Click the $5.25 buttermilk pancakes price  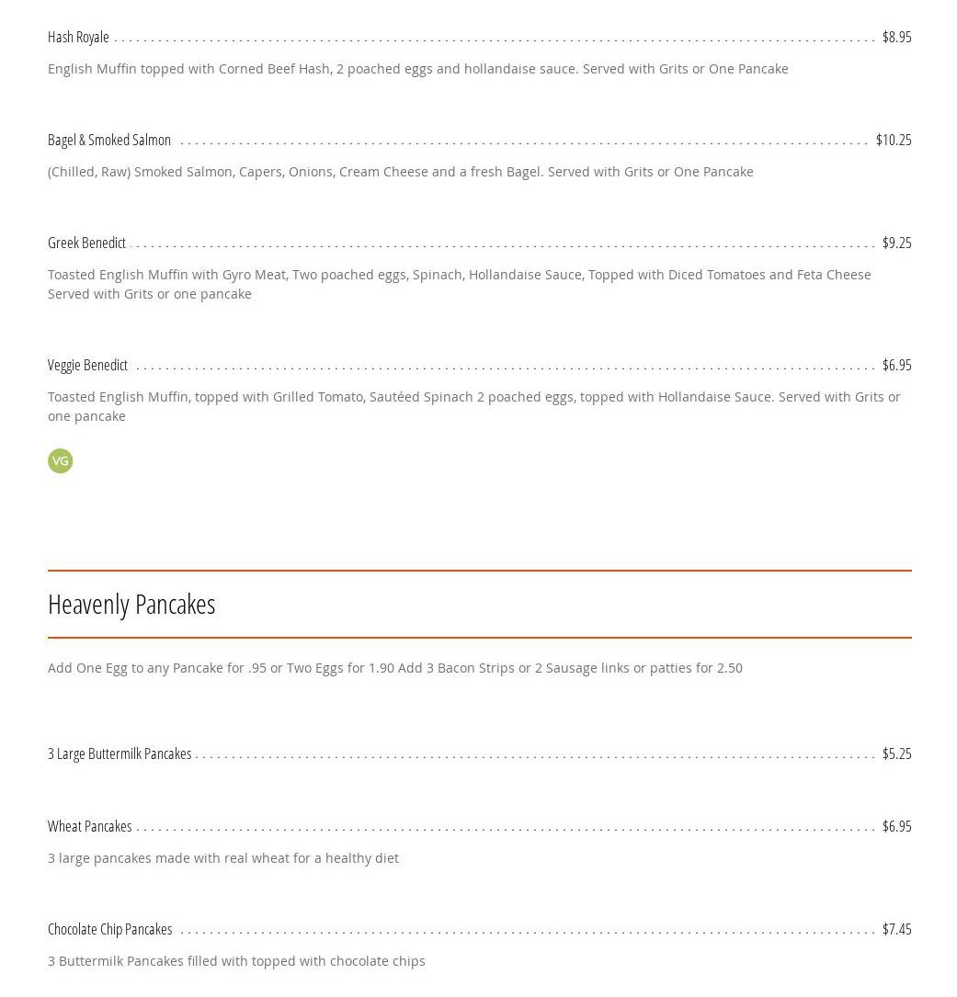[896, 753]
